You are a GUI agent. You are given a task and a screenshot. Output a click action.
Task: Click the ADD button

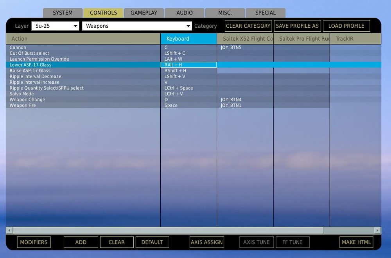pyautogui.click(x=81, y=242)
